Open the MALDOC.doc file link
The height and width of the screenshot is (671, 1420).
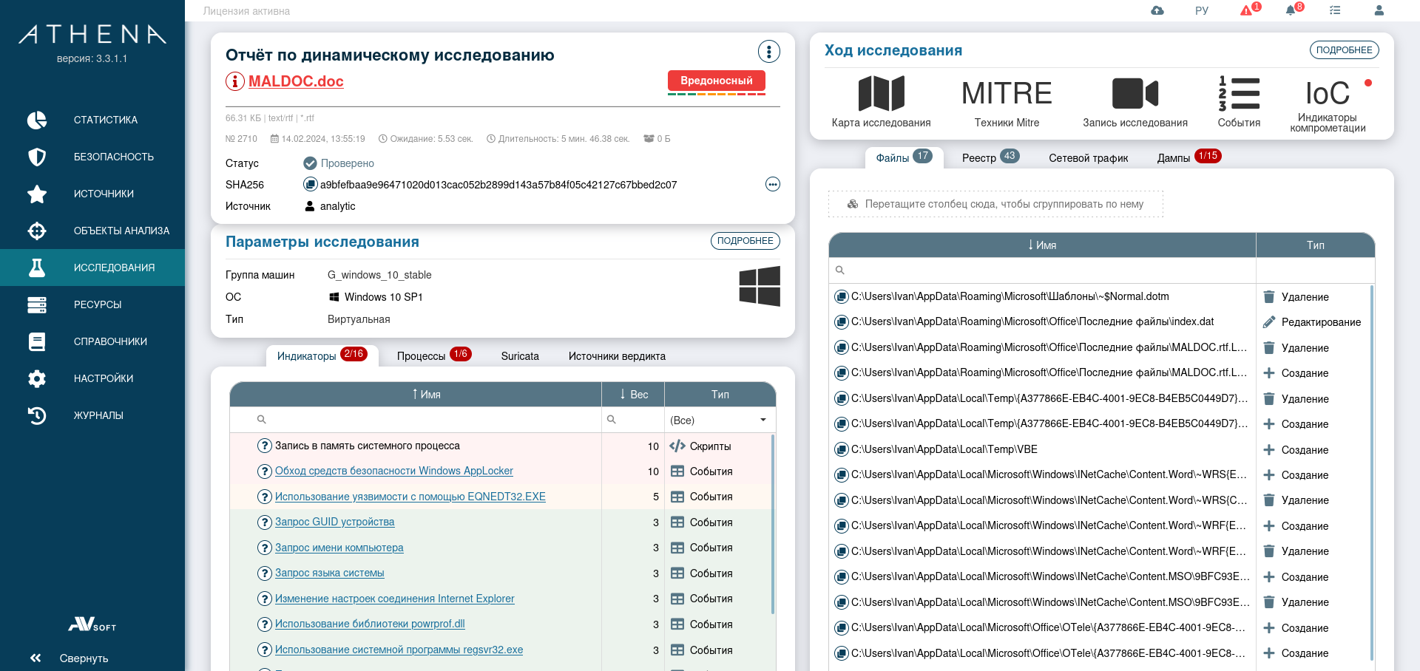(296, 81)
